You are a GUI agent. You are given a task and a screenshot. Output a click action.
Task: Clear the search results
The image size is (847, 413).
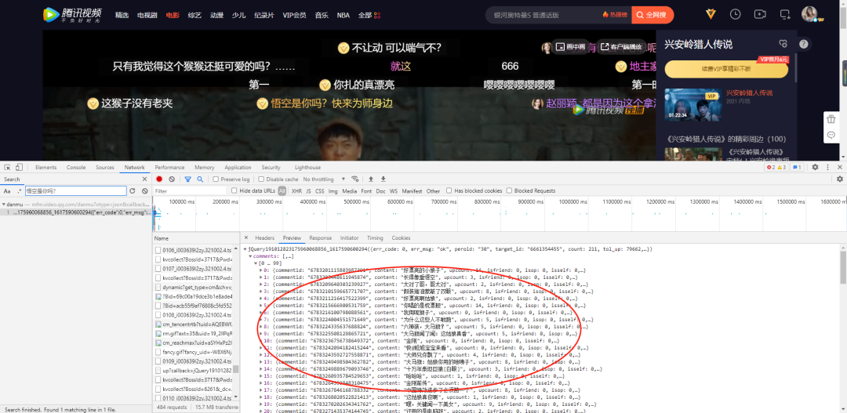click(145, 191)
